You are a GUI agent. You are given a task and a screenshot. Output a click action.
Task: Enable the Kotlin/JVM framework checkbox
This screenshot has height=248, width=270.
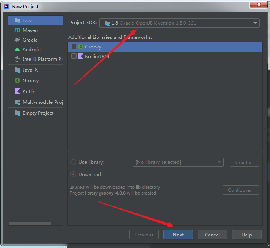point(74,56)
